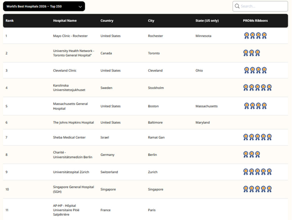Sort by the Rank column header
Viewport: 292px width, 220px height.
click(9, 20)
